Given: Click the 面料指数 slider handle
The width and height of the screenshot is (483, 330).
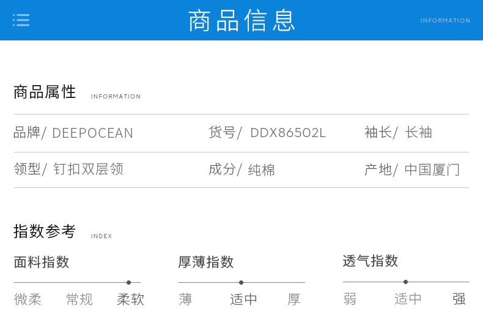Looking at the screenshot, I should click(128, 282).
